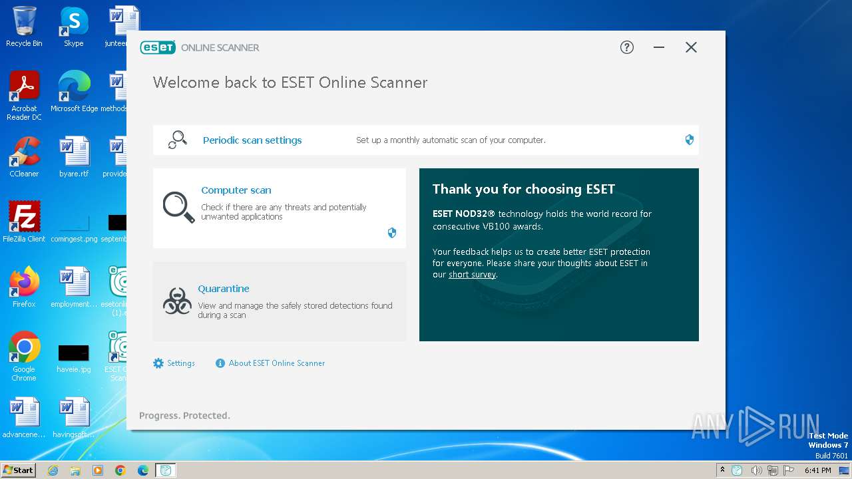Close the ESET Online Scanner window
Image resolution: width=852 pixels, height=479 pixels.
[x=691, y=47]
